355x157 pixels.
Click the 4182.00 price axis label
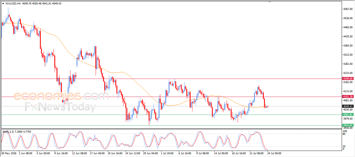coord(348,82)
